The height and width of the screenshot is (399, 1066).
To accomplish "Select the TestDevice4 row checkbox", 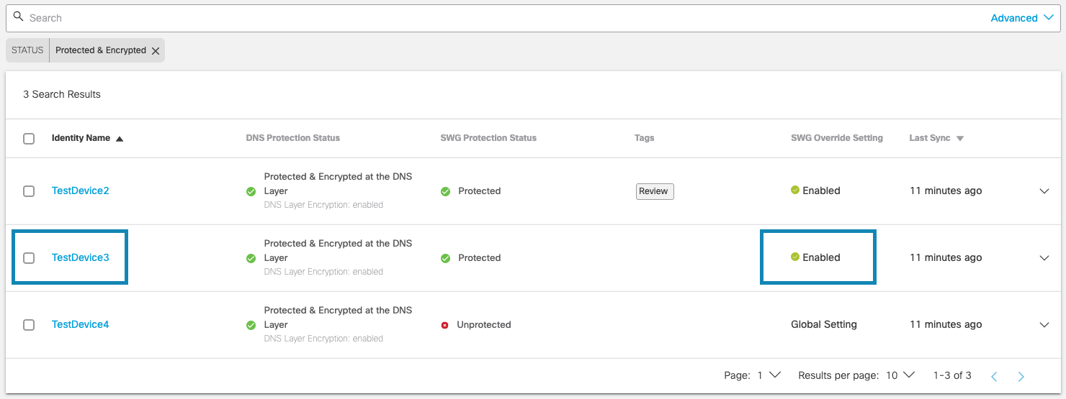I will pyautogui.click(x=29, y=325).
